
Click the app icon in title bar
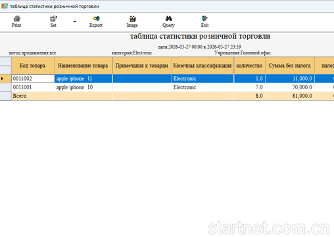5,6
